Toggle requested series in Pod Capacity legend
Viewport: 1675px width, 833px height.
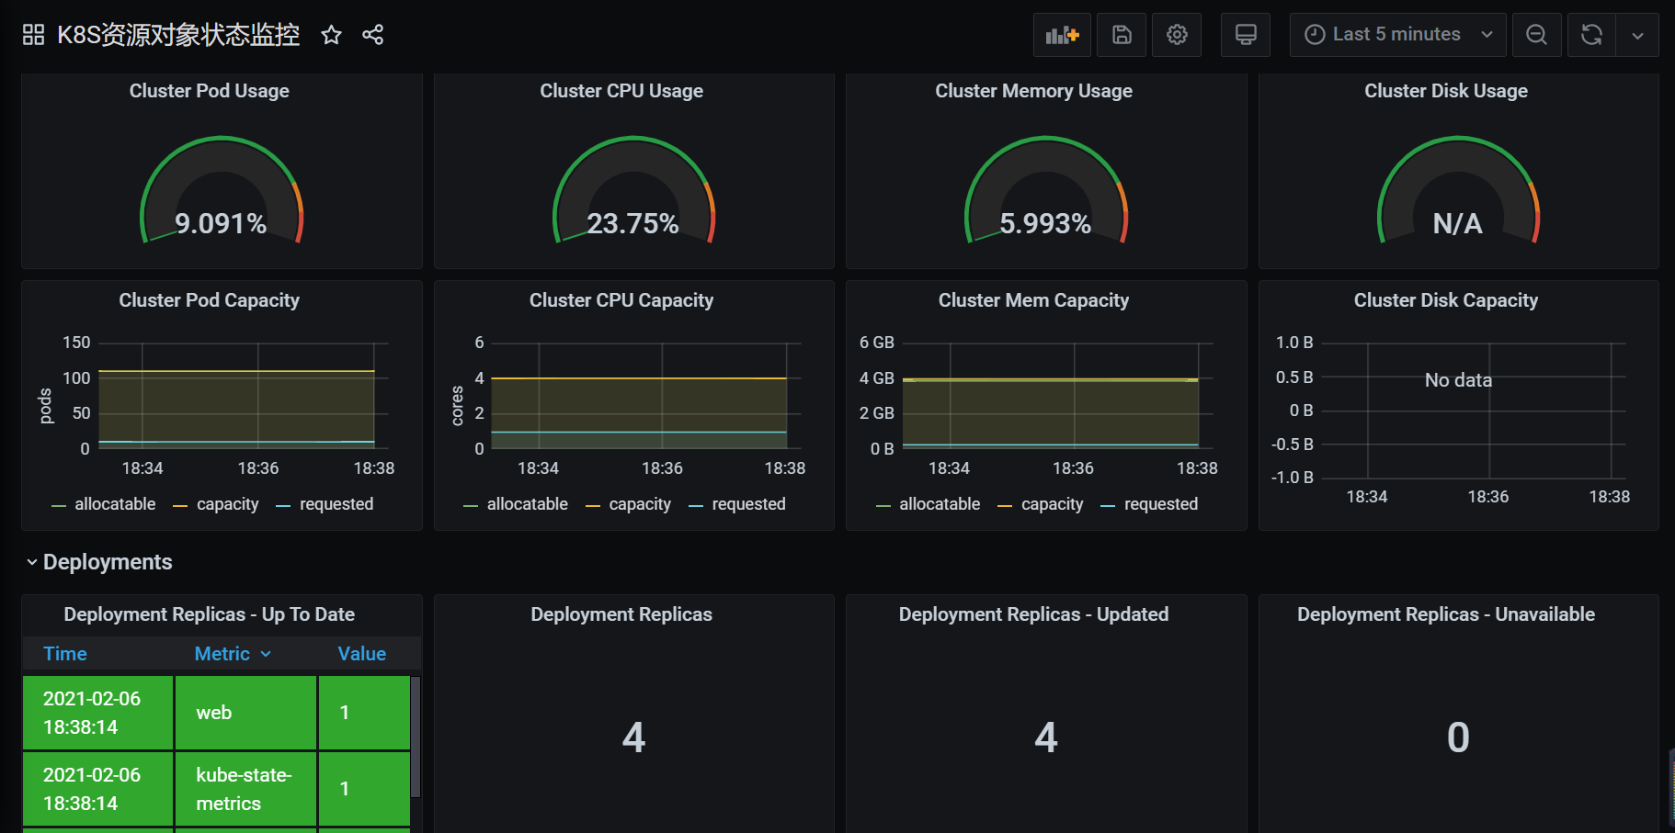point(336,504)
